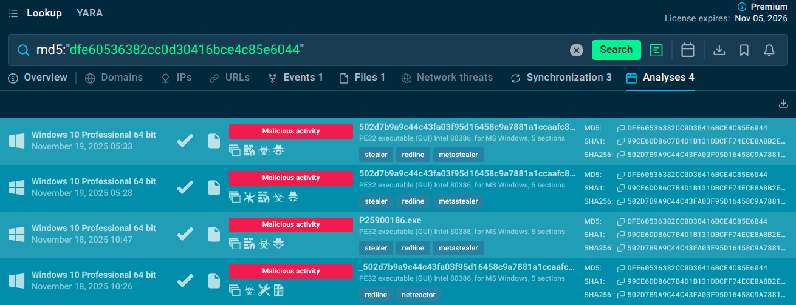Open the Events 1 tab
The height and width of the screenshot is (305, 796).
pos(296,78)
